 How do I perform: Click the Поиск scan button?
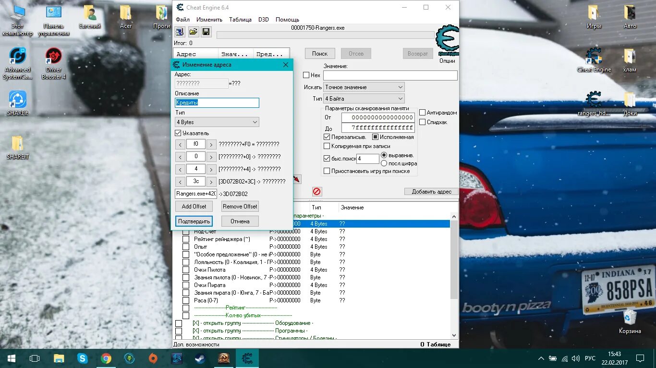(320, 54)
